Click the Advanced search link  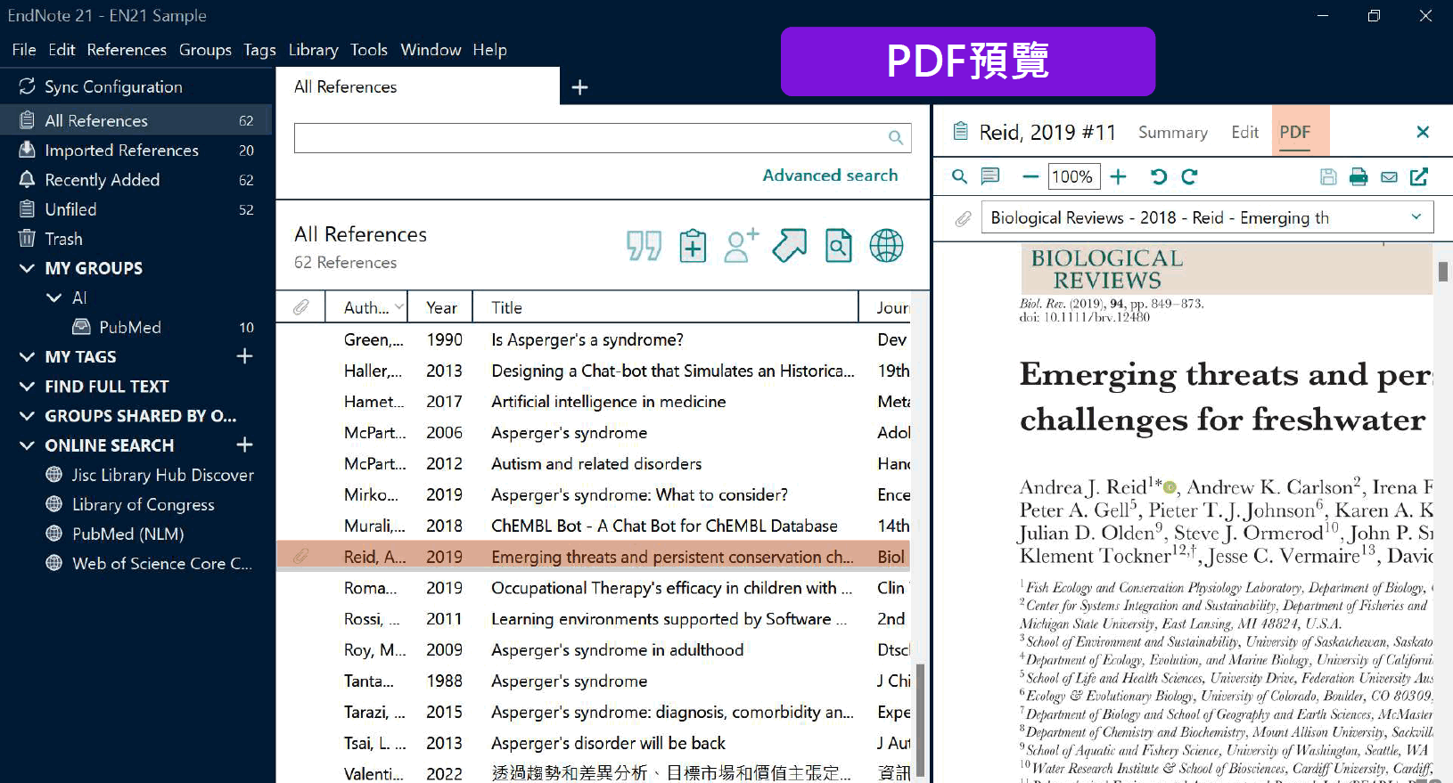pos(830,175)
